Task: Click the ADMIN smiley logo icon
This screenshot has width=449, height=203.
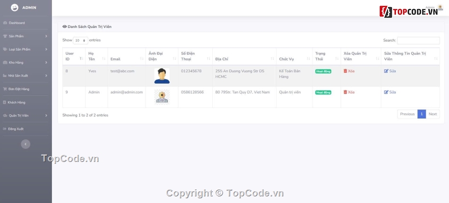Action: pos(15,8)
